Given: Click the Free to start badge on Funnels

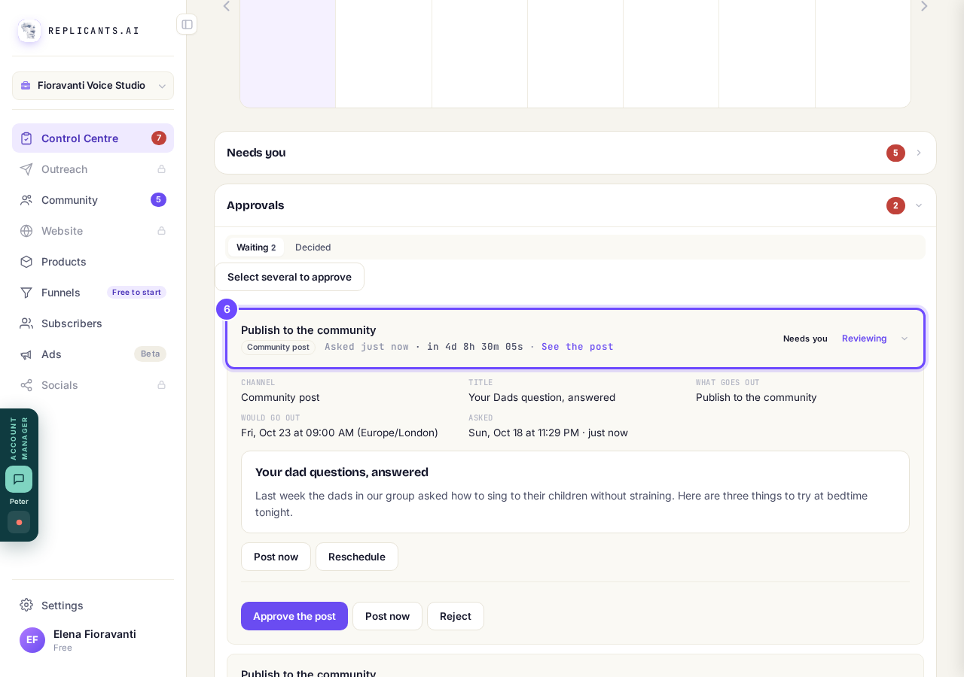Looking at the screenshot, I should 136,293.
